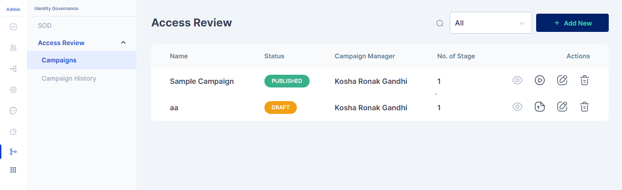Open the pie chart reports icon in the sidebar

point(13,132)
